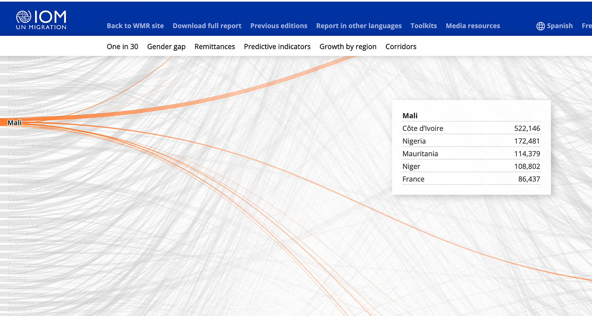Select Albania in the country list
The width and height of the screenshot is (592, 316).
(x=19, y=162)
